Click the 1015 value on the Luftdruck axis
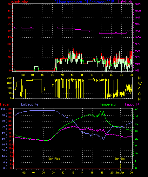The width and height of the screenshot is (148, 177). (x=138, y=18)
